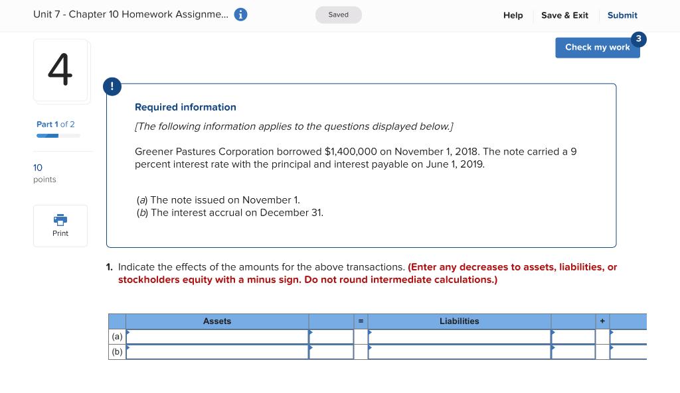Screen dimensions: 680x393
Task: Click the Submit link
Action: pyautogui.click(x=622, y=15)
